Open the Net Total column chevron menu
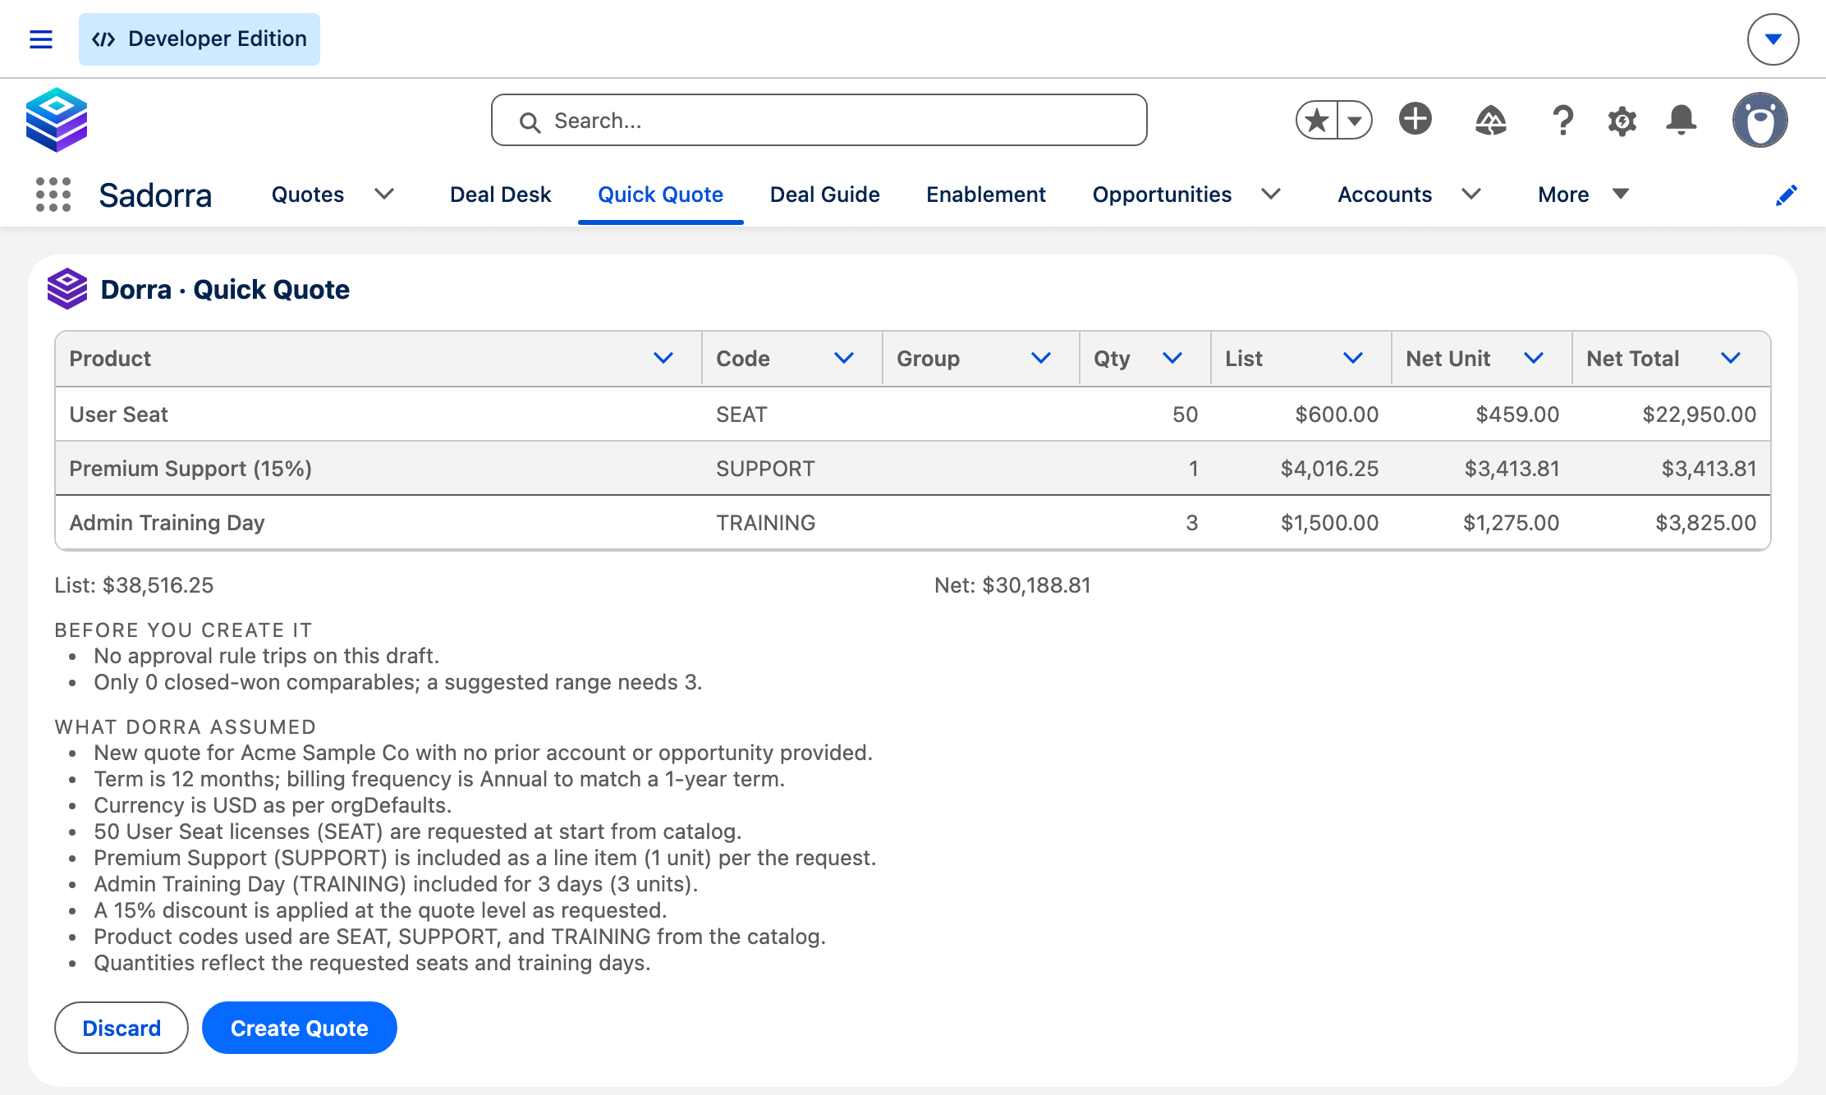This screenshot has width=1826, height=1095. [1731, 358]
